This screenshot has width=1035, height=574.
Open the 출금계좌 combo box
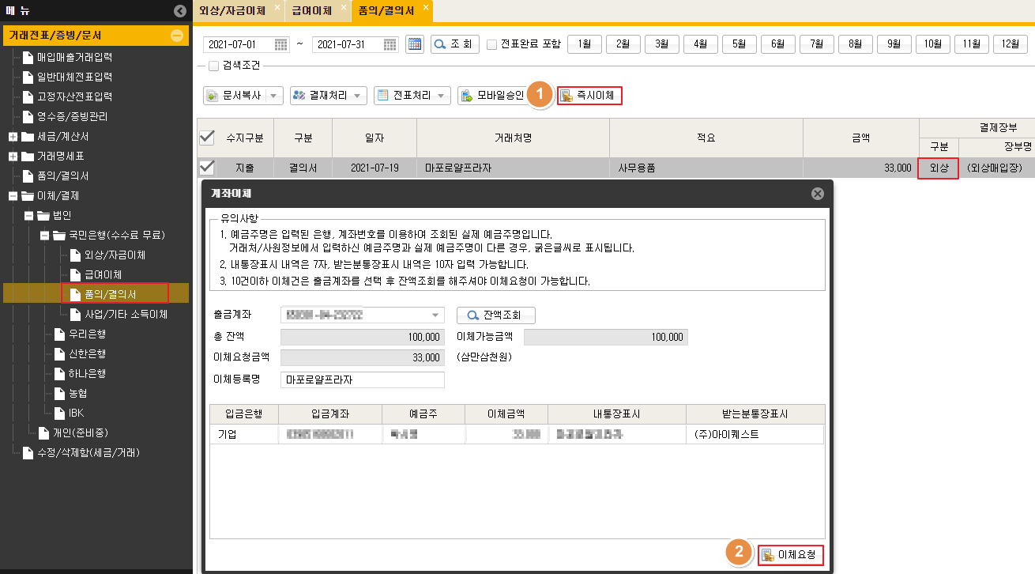coord(363,315)
